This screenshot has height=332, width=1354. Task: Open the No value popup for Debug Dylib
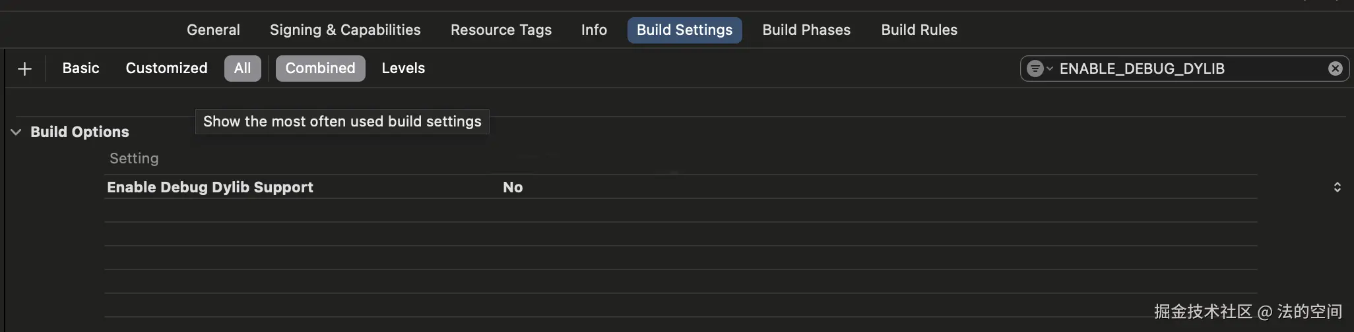pos(513,187)
